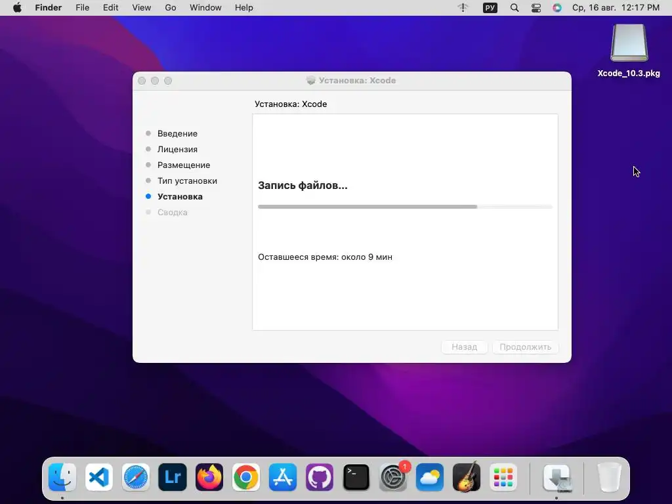Click the installation progress bar
The height and width of the screenshot is (504, 672).
tap(405, 207)
